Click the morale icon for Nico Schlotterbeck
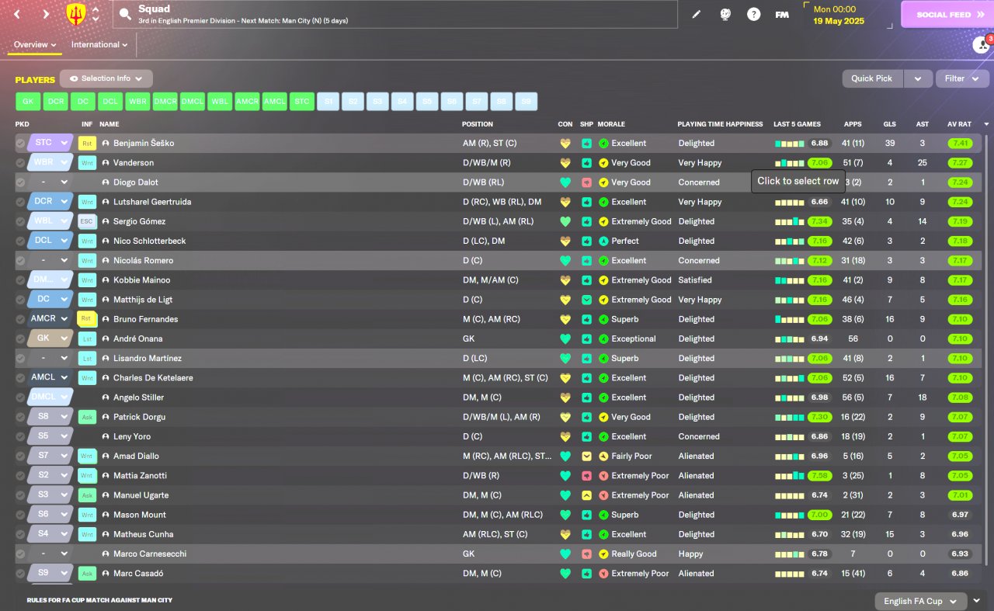Screen dimensions: 994x611 coord(603,241)
